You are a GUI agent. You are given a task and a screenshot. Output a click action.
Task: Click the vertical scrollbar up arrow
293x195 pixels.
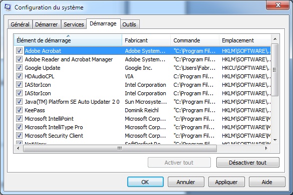coord(275,39)
